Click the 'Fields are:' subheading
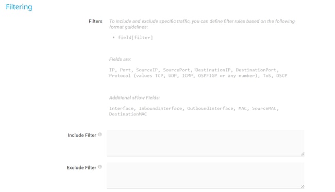 [x=120, y=60]
